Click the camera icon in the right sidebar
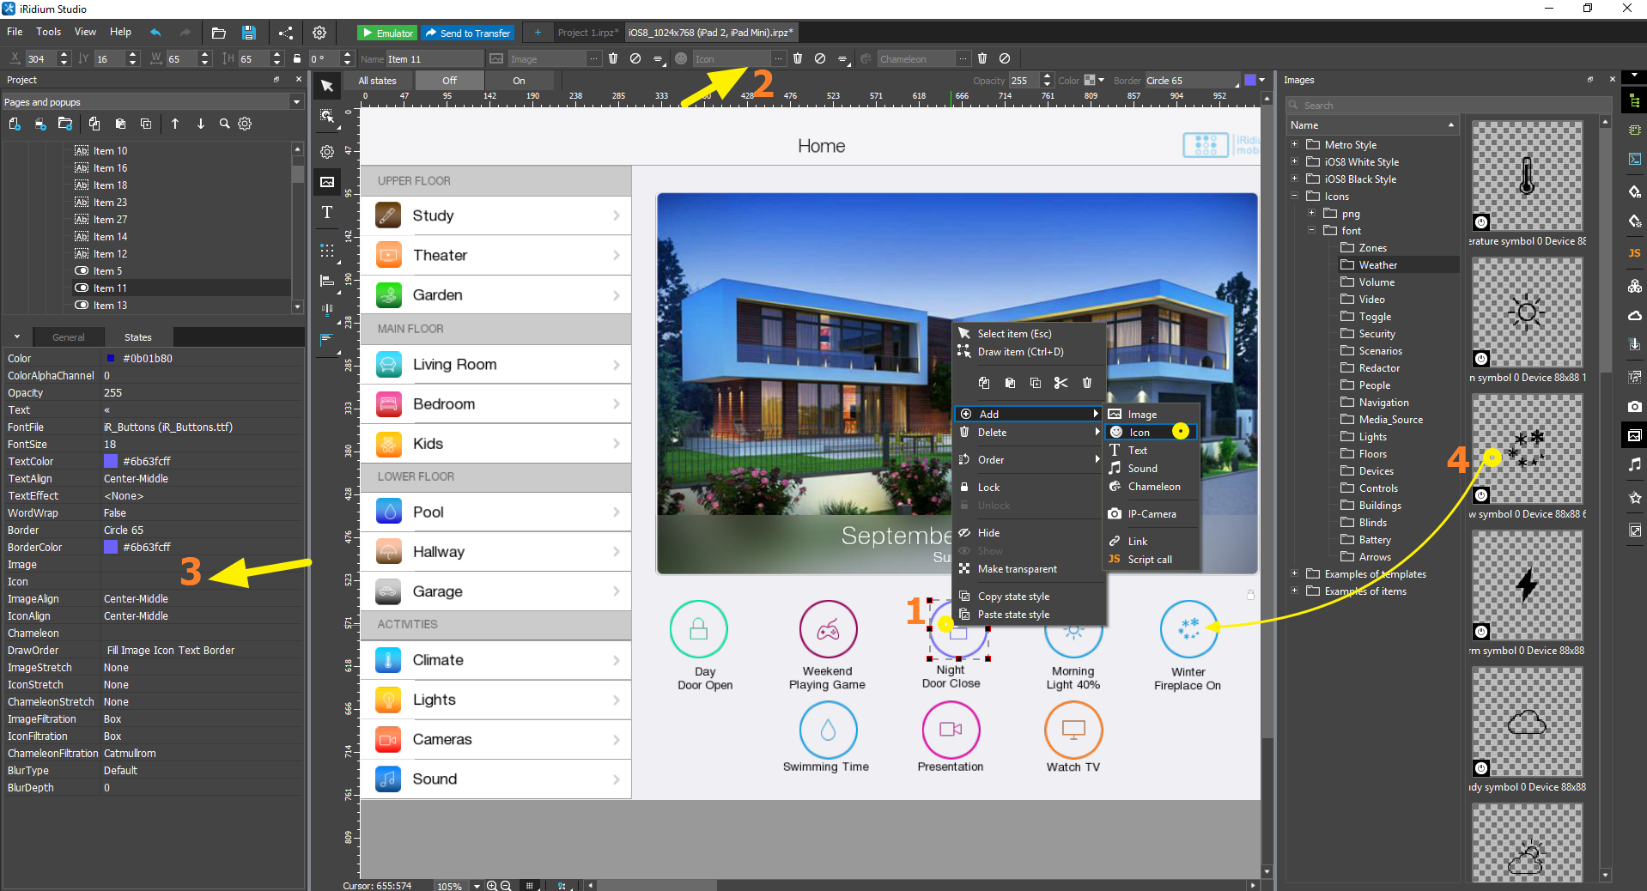Viewport: 1647px width, 891px height. pos(1635,406)
